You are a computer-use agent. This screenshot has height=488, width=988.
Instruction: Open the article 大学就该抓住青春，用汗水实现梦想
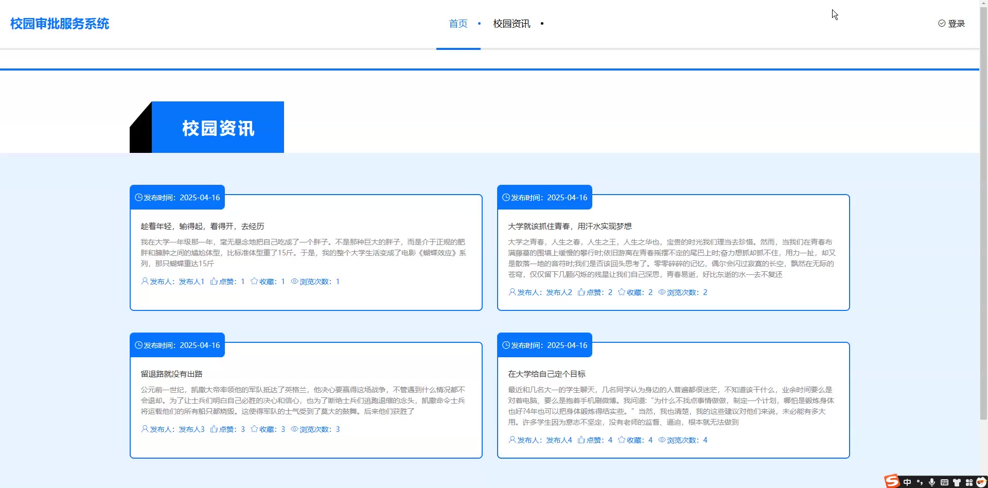point(570,226)
